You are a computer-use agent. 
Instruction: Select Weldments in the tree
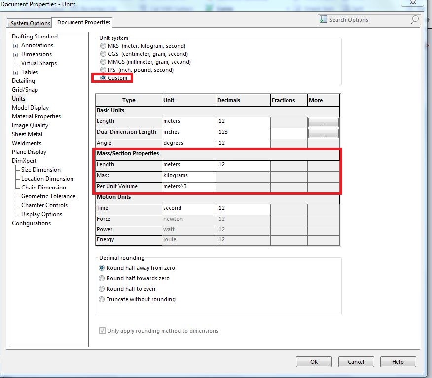(27, 143)
